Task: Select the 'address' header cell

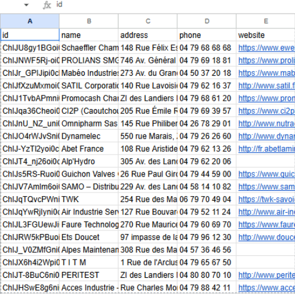Action: (147, 35)
